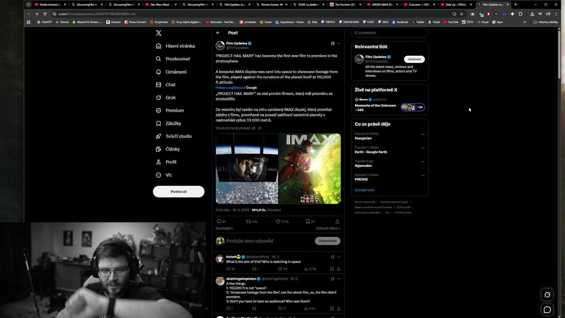This screenshot has width=565, height=318.
Task: Open options for Hungarian trend
Action: click(x=422, y=134)
